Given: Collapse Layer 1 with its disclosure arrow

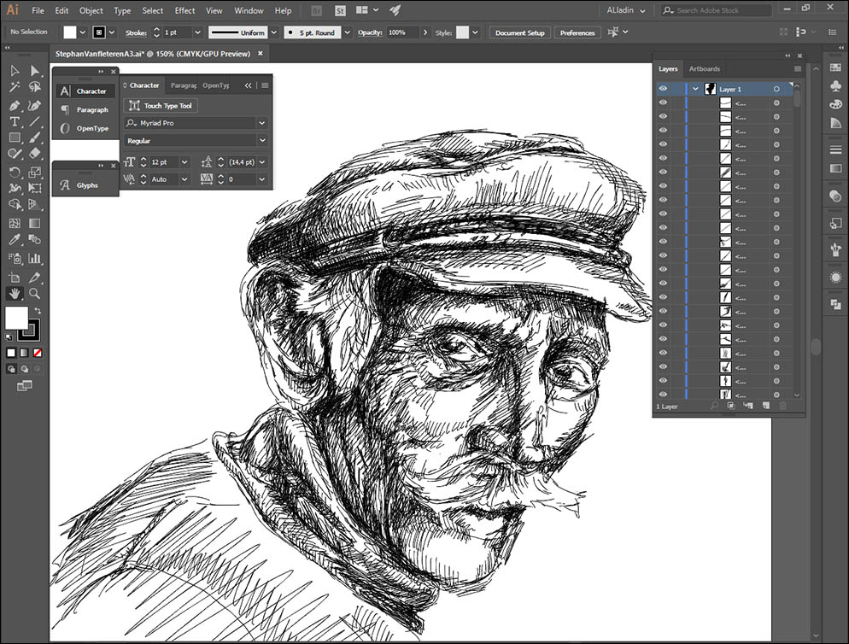Looking at the screenshot, I should point(696,89).
